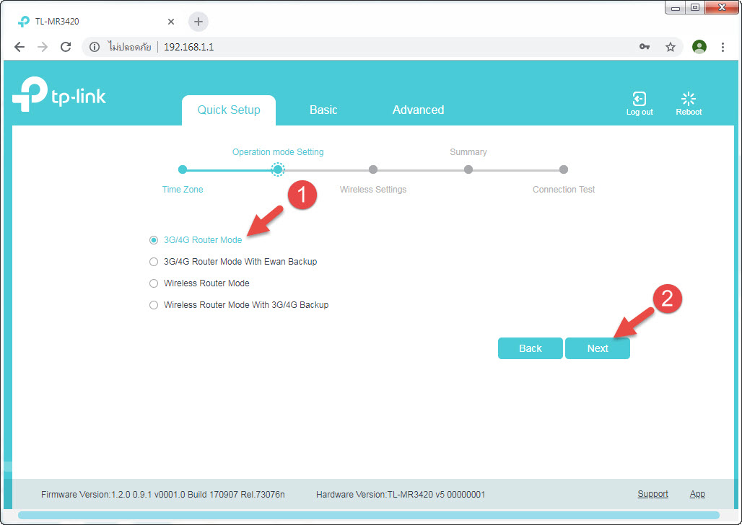The height and width of the screenshot is (525, 742).
Task: Click the Operation mode Setting step marker
Action: pyautogui.click(x=278, y=169)
